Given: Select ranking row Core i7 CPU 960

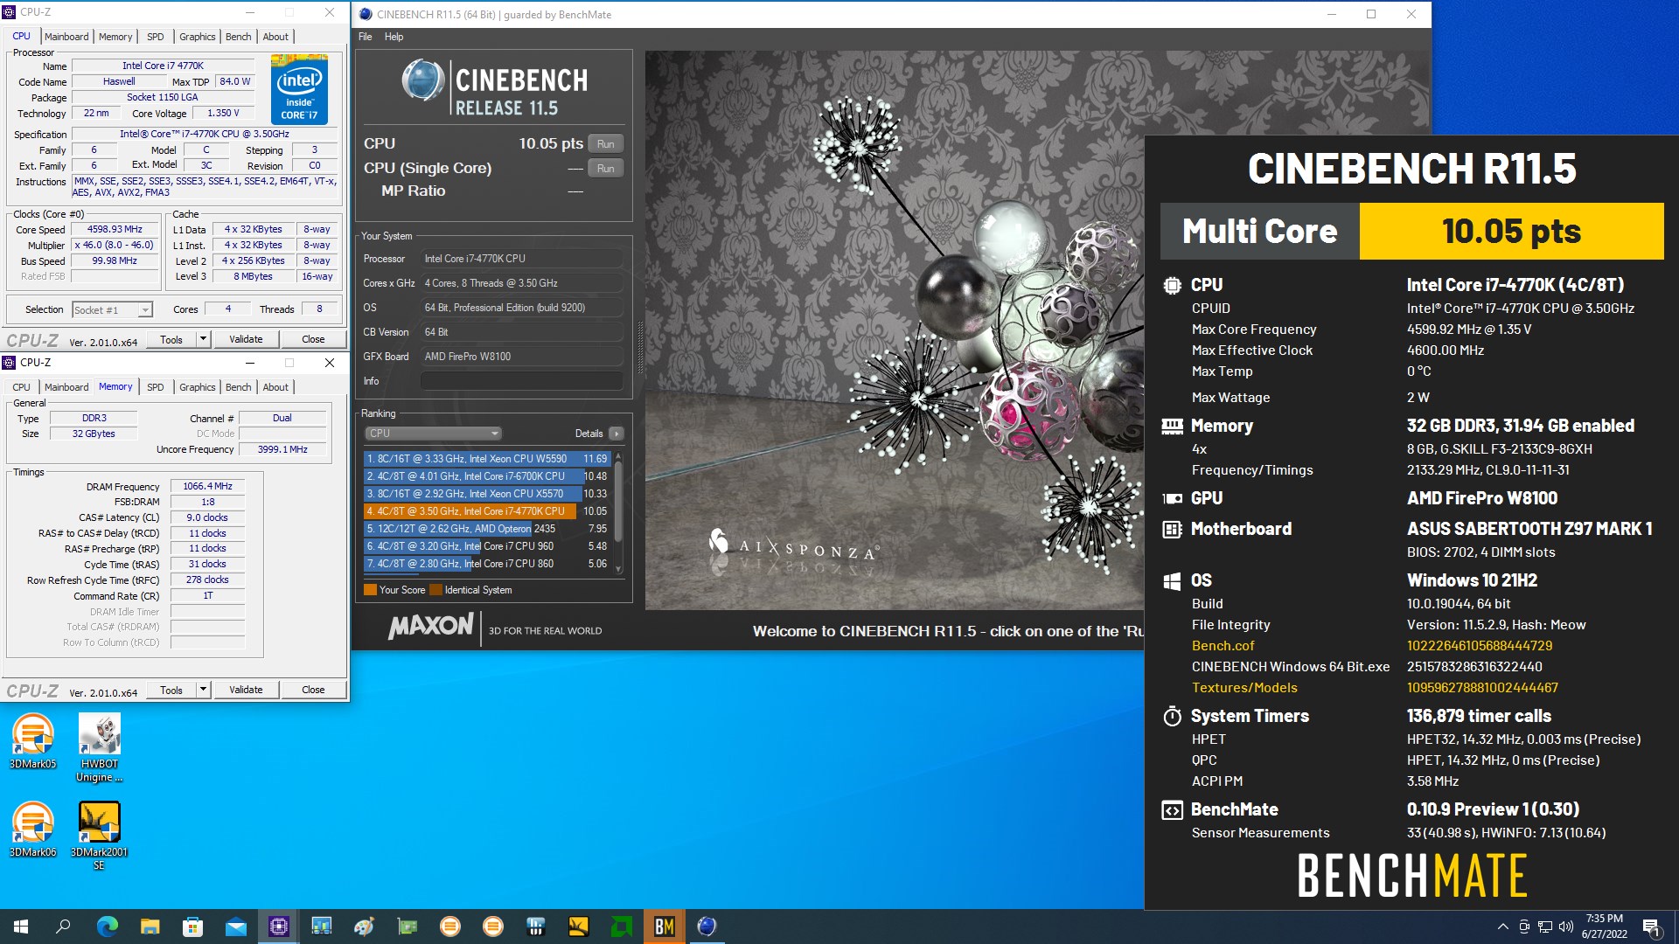Looking at the screenshot, I should (486, 546).
